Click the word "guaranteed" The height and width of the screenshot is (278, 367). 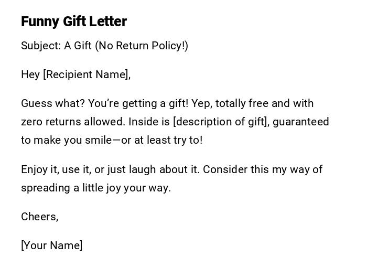[x=301, y=122]
